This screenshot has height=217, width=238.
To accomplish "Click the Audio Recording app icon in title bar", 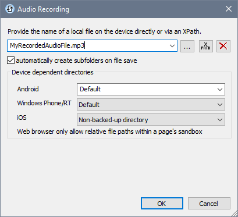I will coord(10,9).
